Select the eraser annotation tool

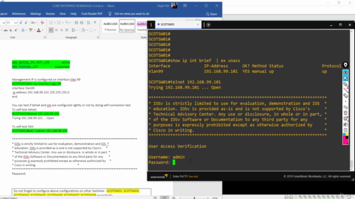[346, 96]
